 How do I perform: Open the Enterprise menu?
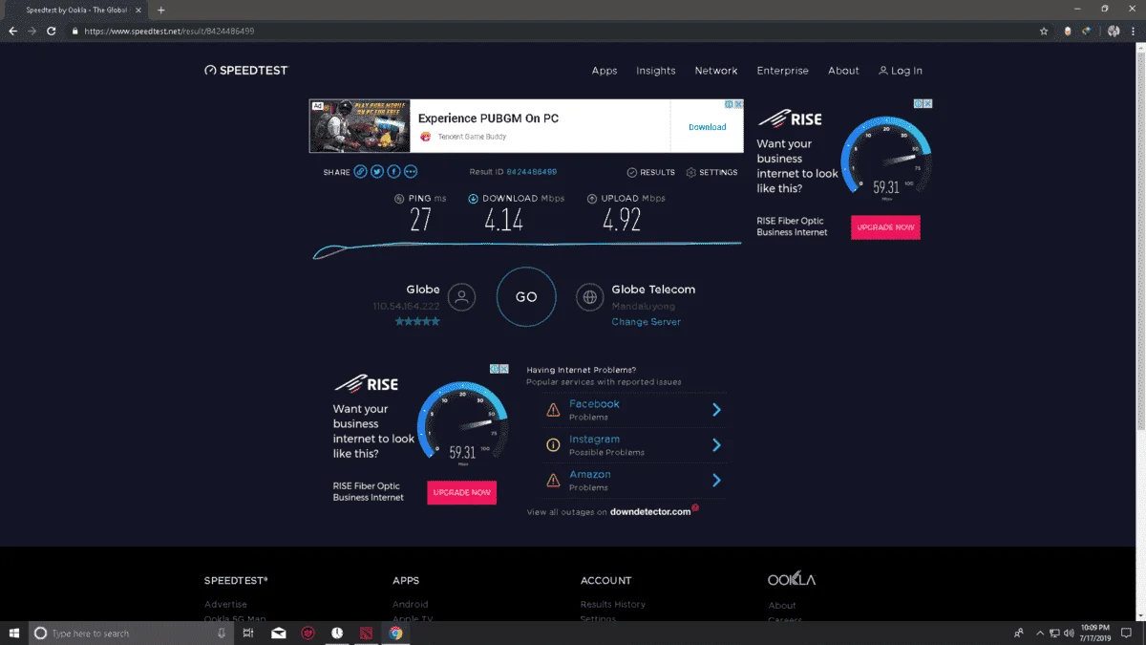click(782, 71)
